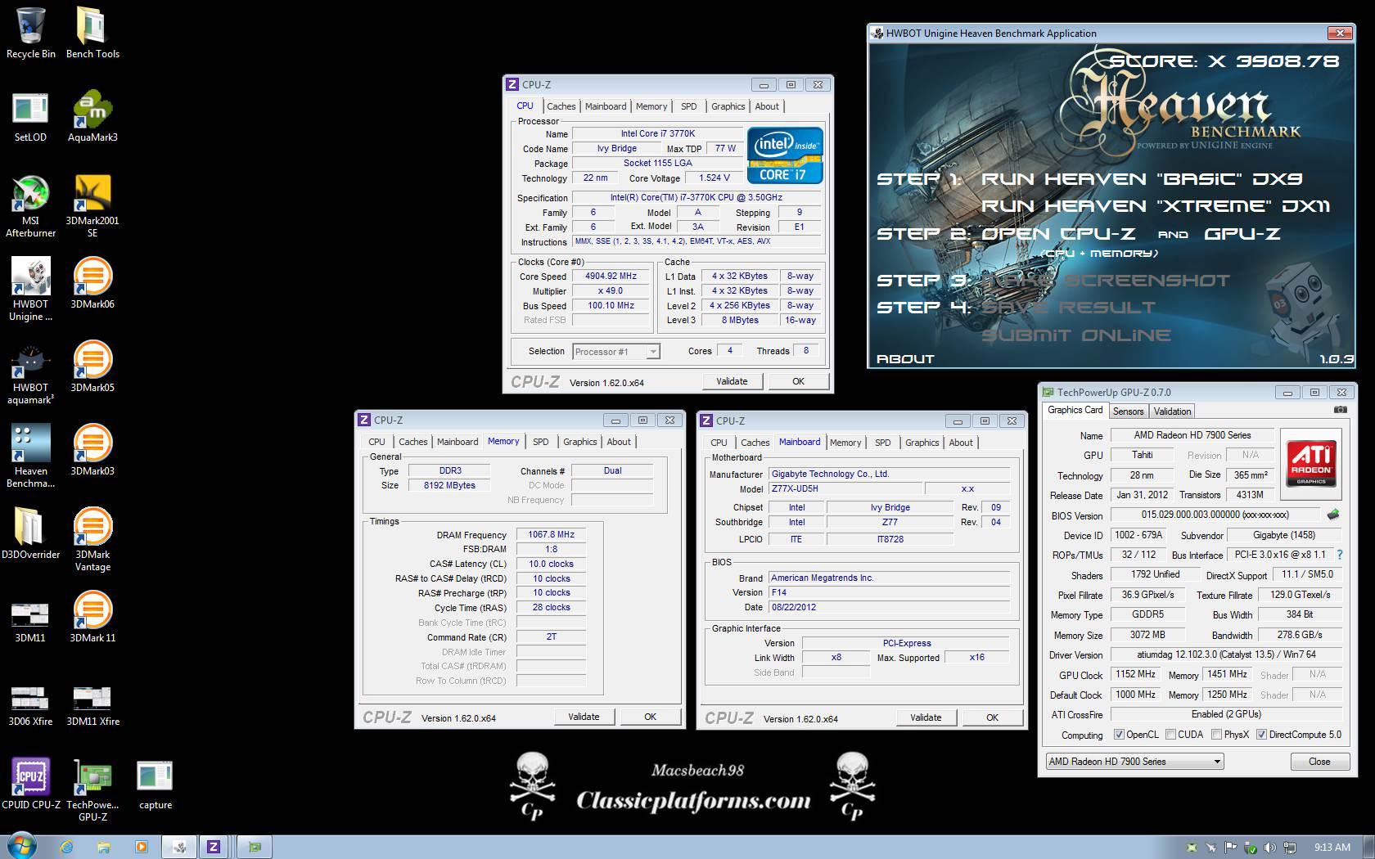Viewport: 1375px width, 859px height.
Task: Toggle the OpenCL checkbox in GPU-Z
Action: (1118, 735)
